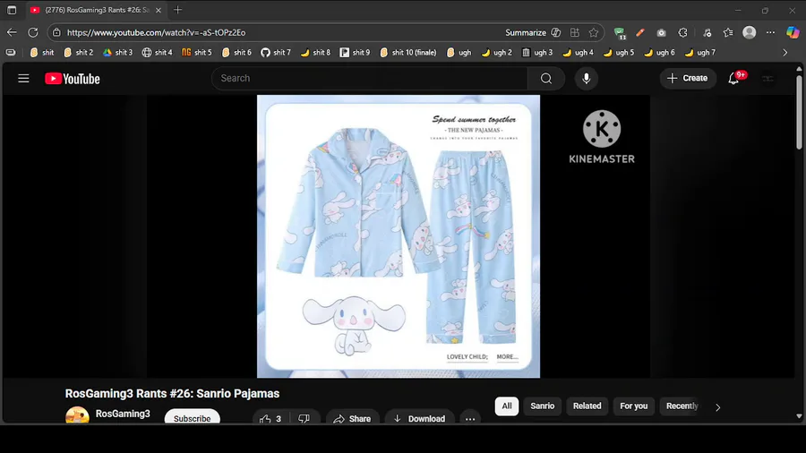Add page to favorites star icon
This screenshot has width=806, height=453.
coord(594,32)
